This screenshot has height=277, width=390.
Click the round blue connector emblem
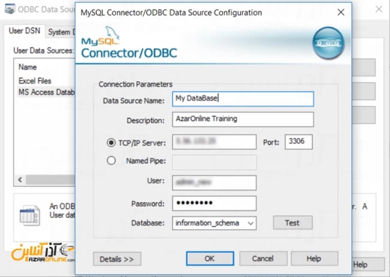328,43
